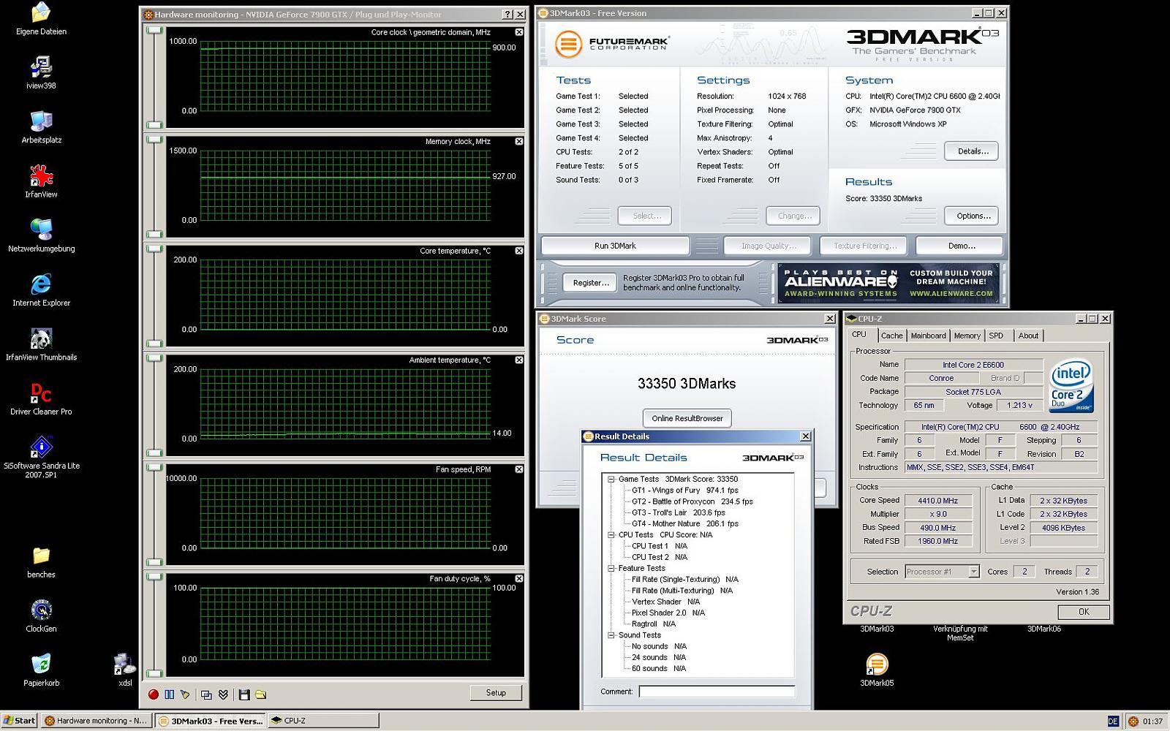1170x731 pixels.
Task: Click the Comment input field in Result Details
Action: (x=717, y=692)
